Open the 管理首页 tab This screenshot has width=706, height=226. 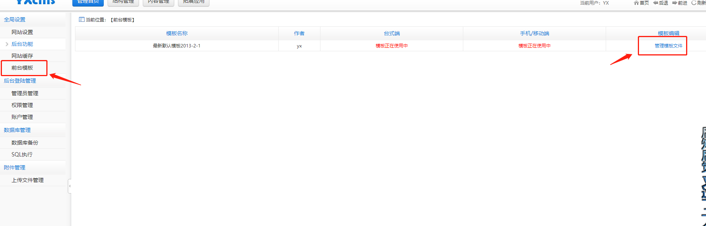(88, 2)
